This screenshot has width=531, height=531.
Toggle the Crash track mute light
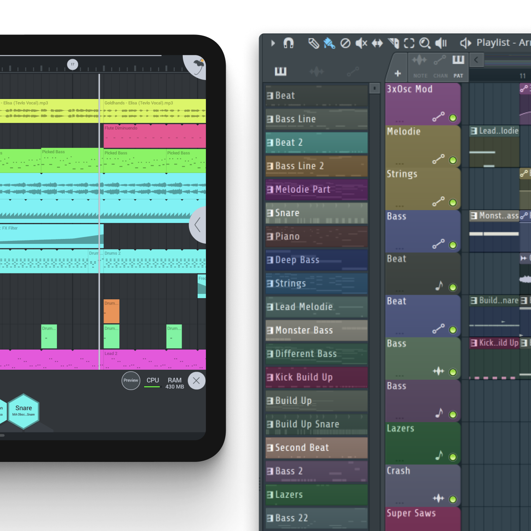[x=453, y=499]
